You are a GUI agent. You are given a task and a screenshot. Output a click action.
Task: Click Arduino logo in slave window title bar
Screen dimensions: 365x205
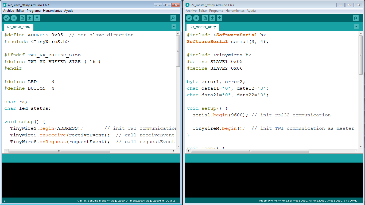coord(5,5)
